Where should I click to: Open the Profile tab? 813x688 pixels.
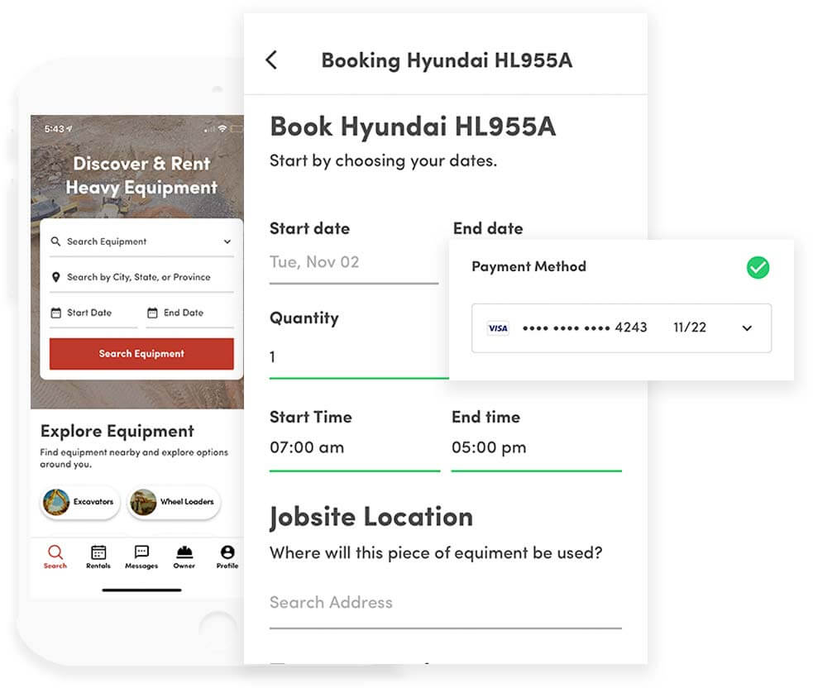coord(227,557)
